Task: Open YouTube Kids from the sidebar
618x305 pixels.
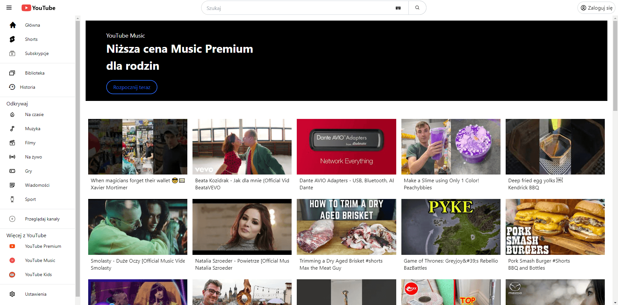Action: coord(38,274)
